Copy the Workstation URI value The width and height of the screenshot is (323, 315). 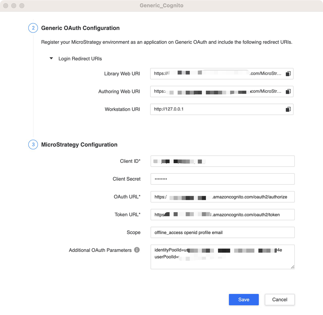[288, 109]
